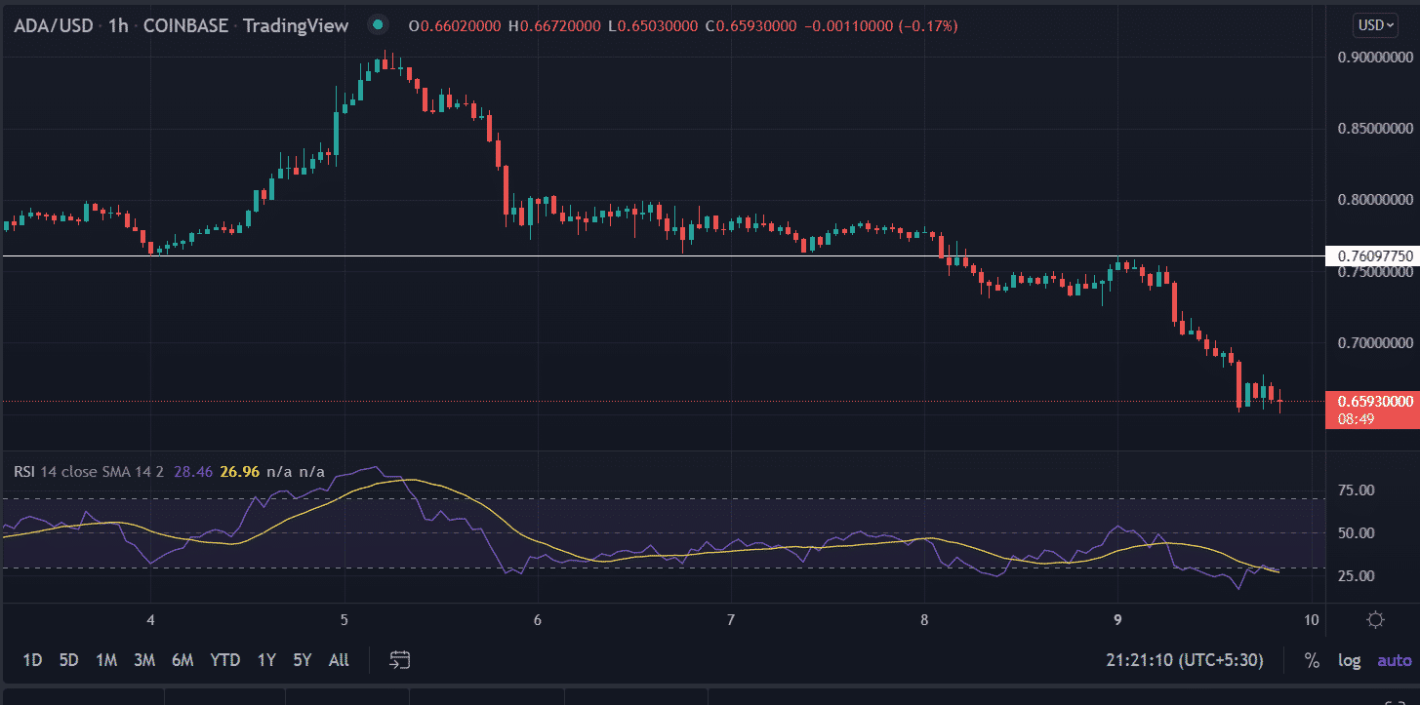This screenshot has height=705, width=1420.
Task: Select the 3M time range
Action: click(x=144, y=660)
